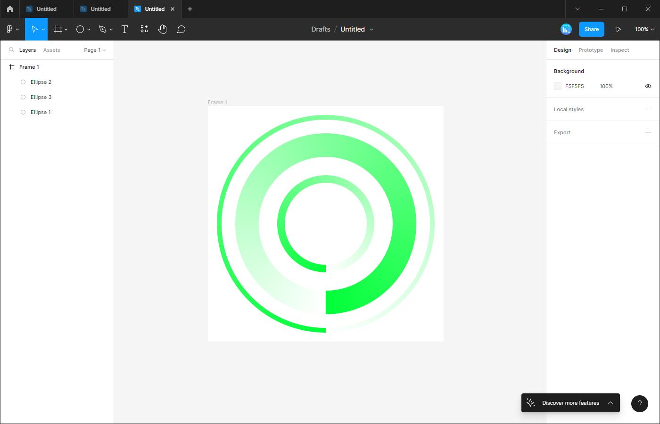Click the user avatar icon
This screenshot has height=424, width=660.
(x=566, y=29)
